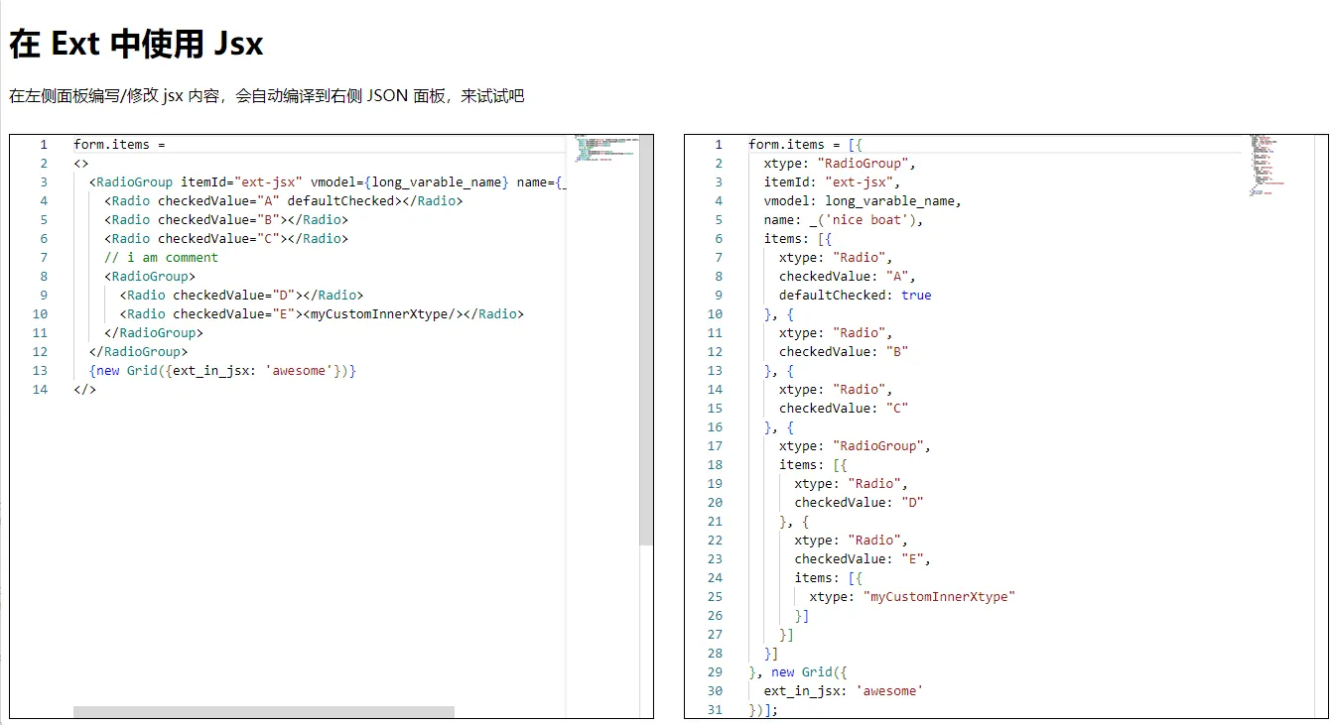Click 'checkedValue: "B"' in right editor
The image size is (1332, 725).
click(x=844, y=352)
